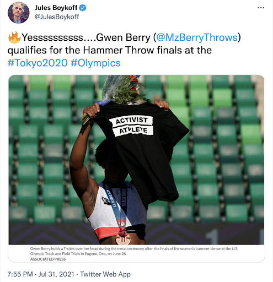Open the #Olympics hashtag
This screenshot has width=273, height=282.
pyautogui.click(x=95, y=63)
